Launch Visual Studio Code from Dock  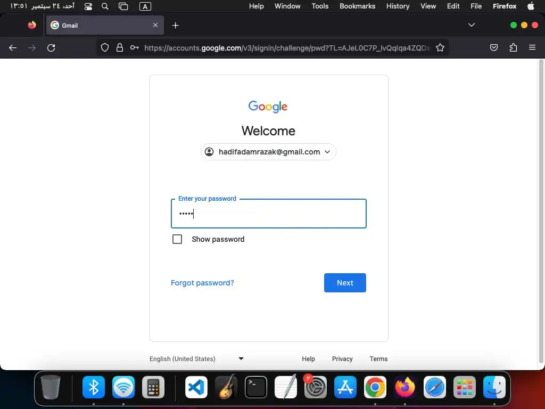pyautogui.click(x=196, y=387)
